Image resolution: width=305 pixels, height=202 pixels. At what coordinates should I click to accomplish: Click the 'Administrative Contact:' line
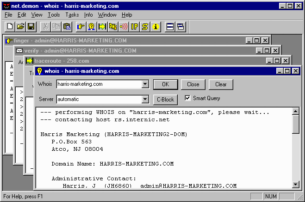[94, 178]
